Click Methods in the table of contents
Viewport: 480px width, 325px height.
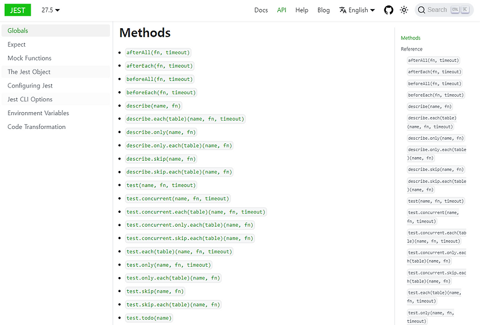pos(410,38)
